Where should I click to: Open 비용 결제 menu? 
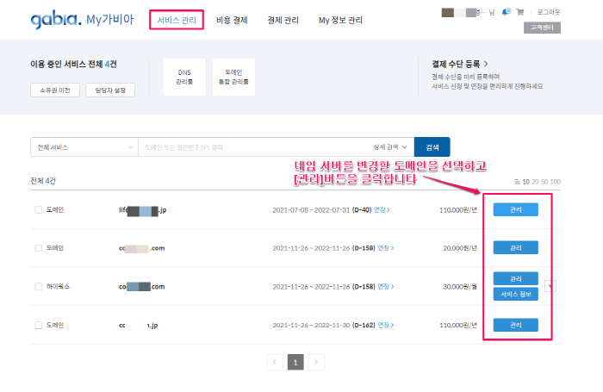click(232, 20)
